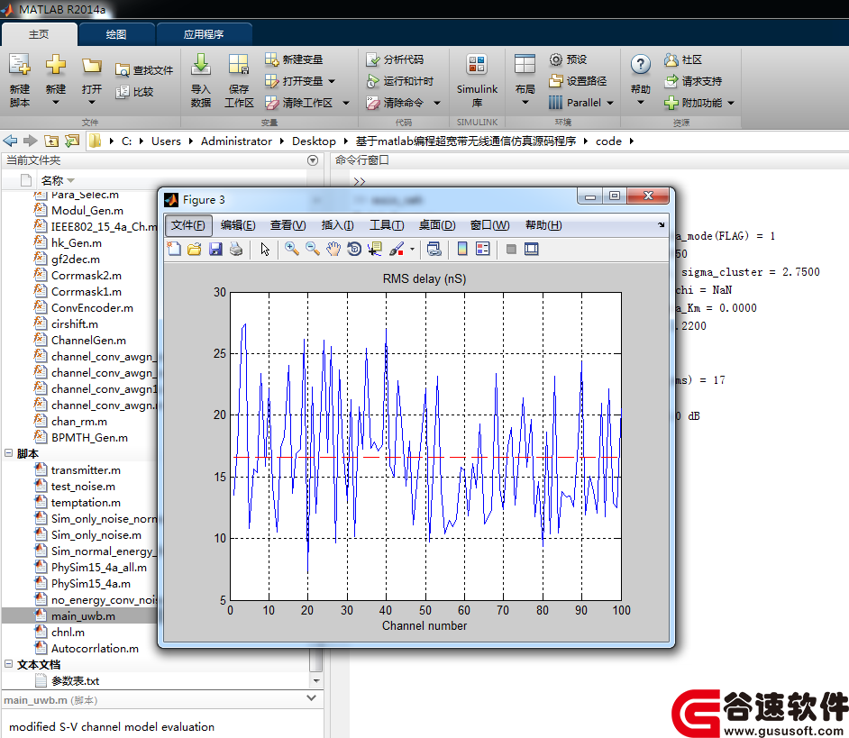The image size is (849, 738).
Task: Click Open File icon in Figure 3 toolbar
Action: (x=195, y=249)
